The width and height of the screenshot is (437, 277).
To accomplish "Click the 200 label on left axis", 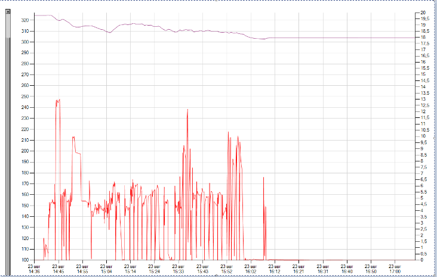I will point(24,151).
